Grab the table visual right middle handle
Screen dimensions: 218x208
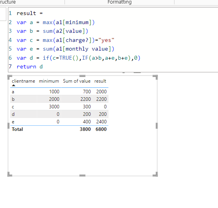(157, 126)
